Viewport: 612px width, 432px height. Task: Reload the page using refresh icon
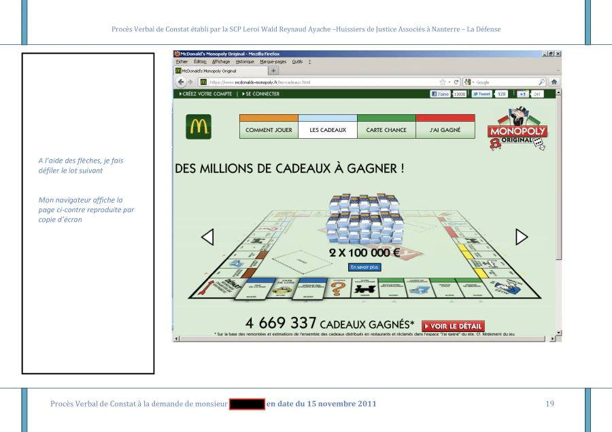(x=456, y=82)
